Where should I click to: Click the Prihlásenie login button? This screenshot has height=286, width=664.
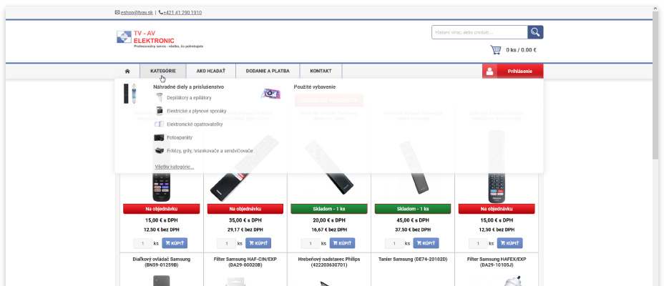519,71
